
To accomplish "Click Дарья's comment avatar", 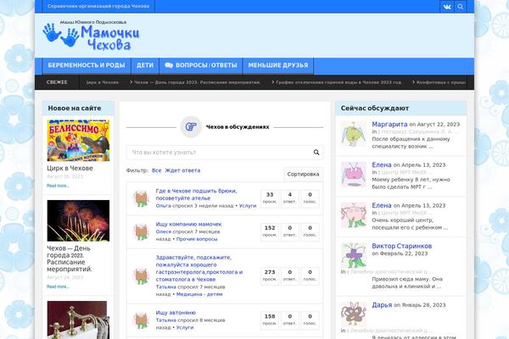I will [x=354, y=314].
